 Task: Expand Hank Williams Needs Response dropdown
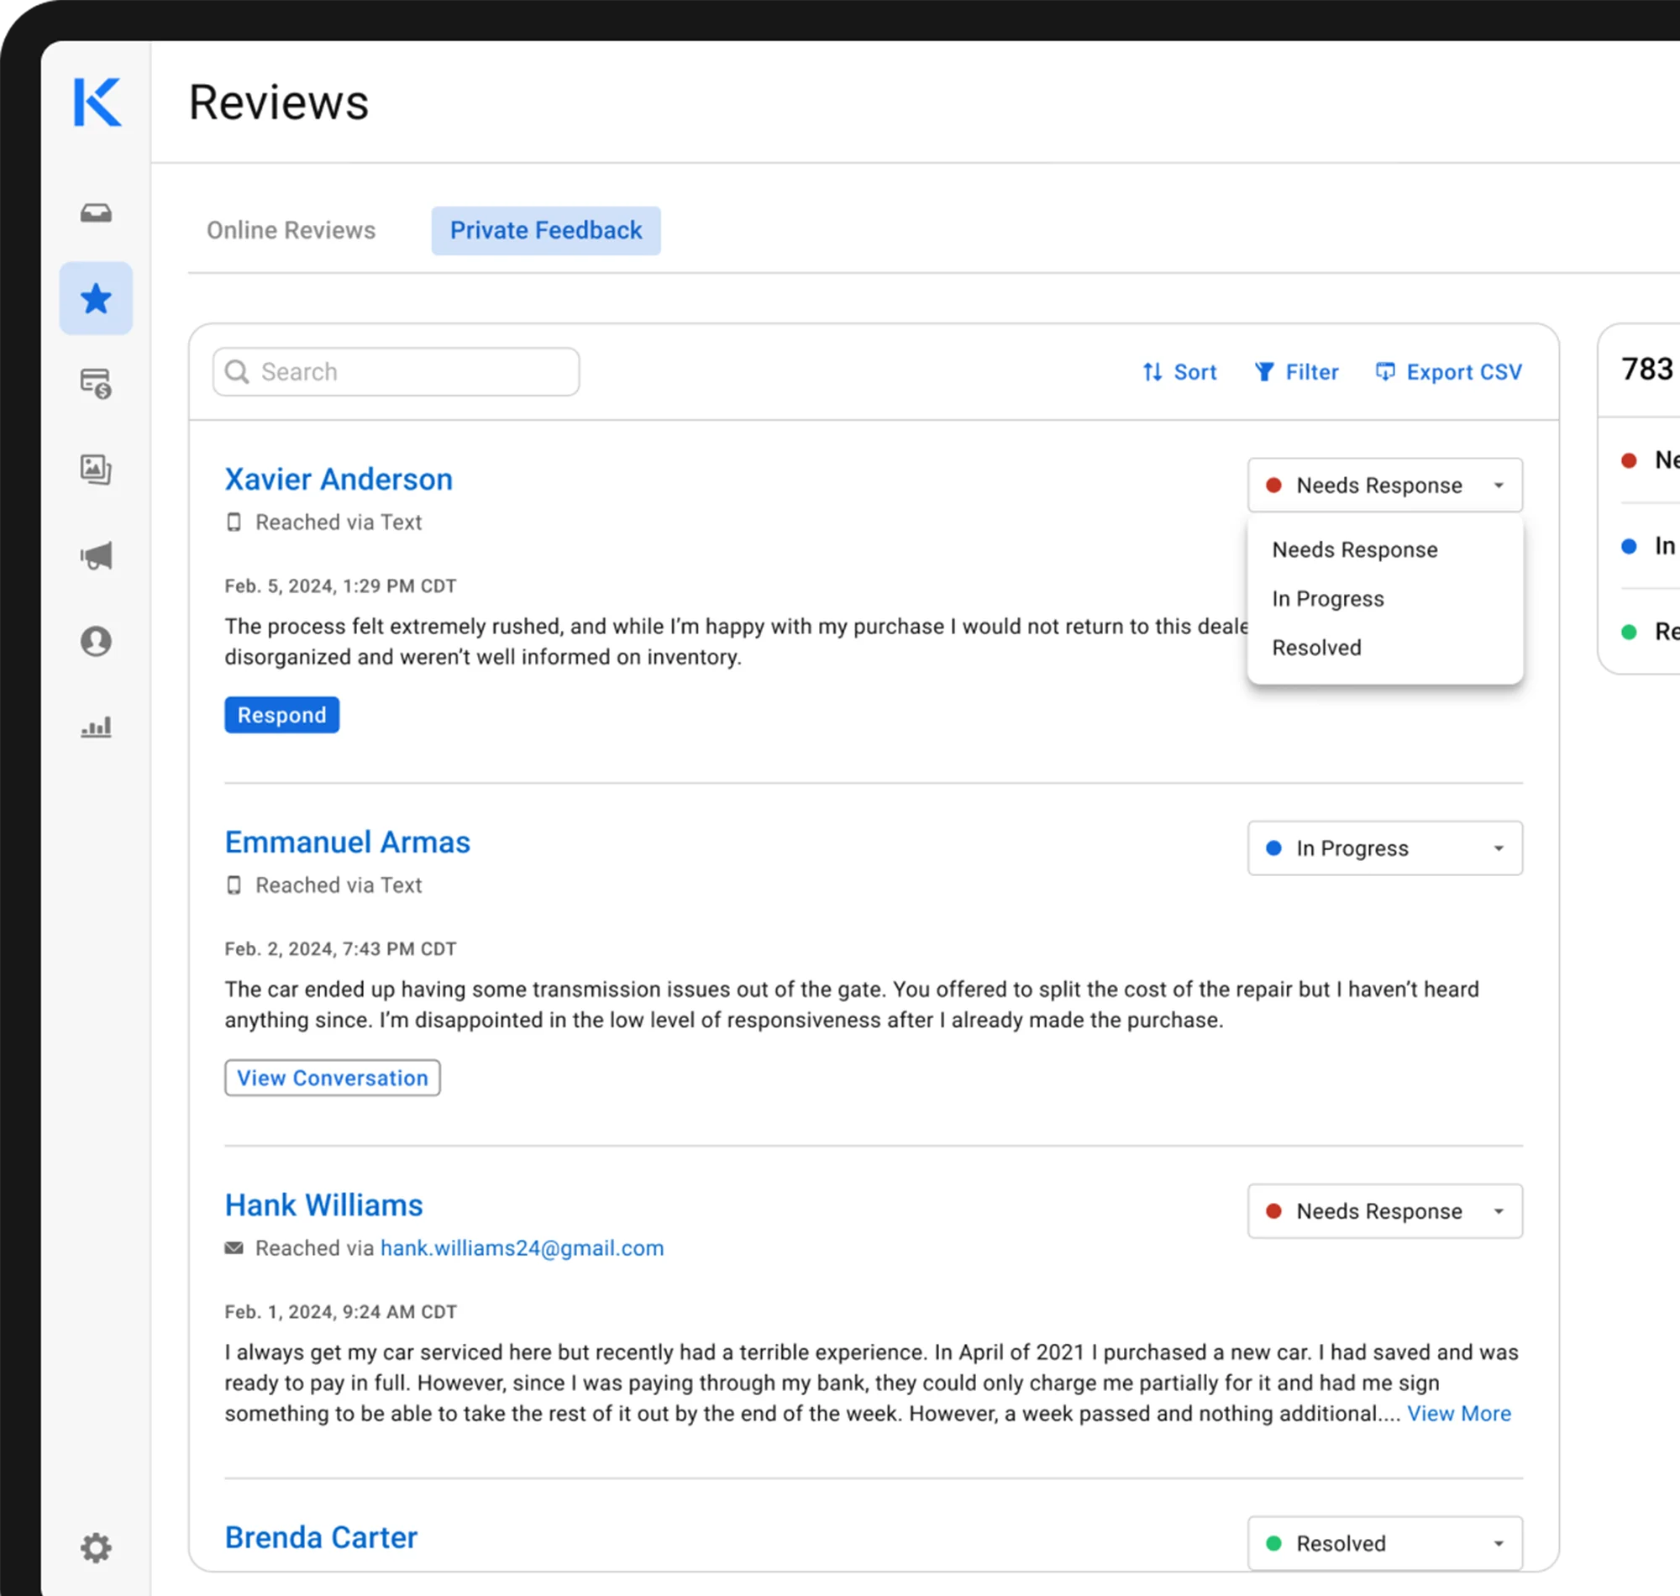pos(1384,1211)
